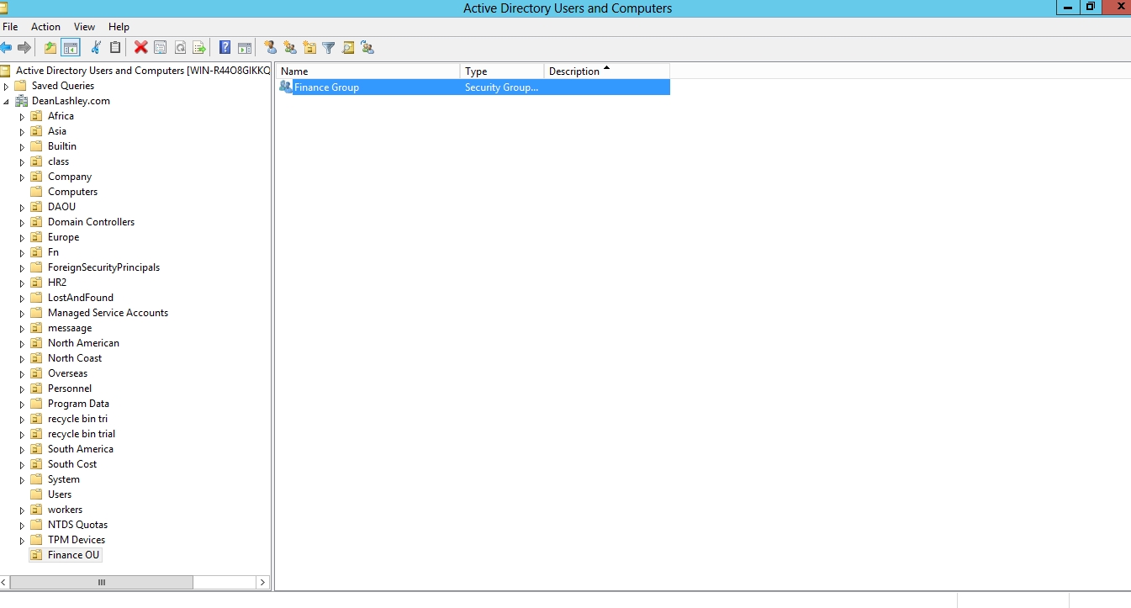
Task: Expand the Africa organizational unit
Action: pos(23,117)
